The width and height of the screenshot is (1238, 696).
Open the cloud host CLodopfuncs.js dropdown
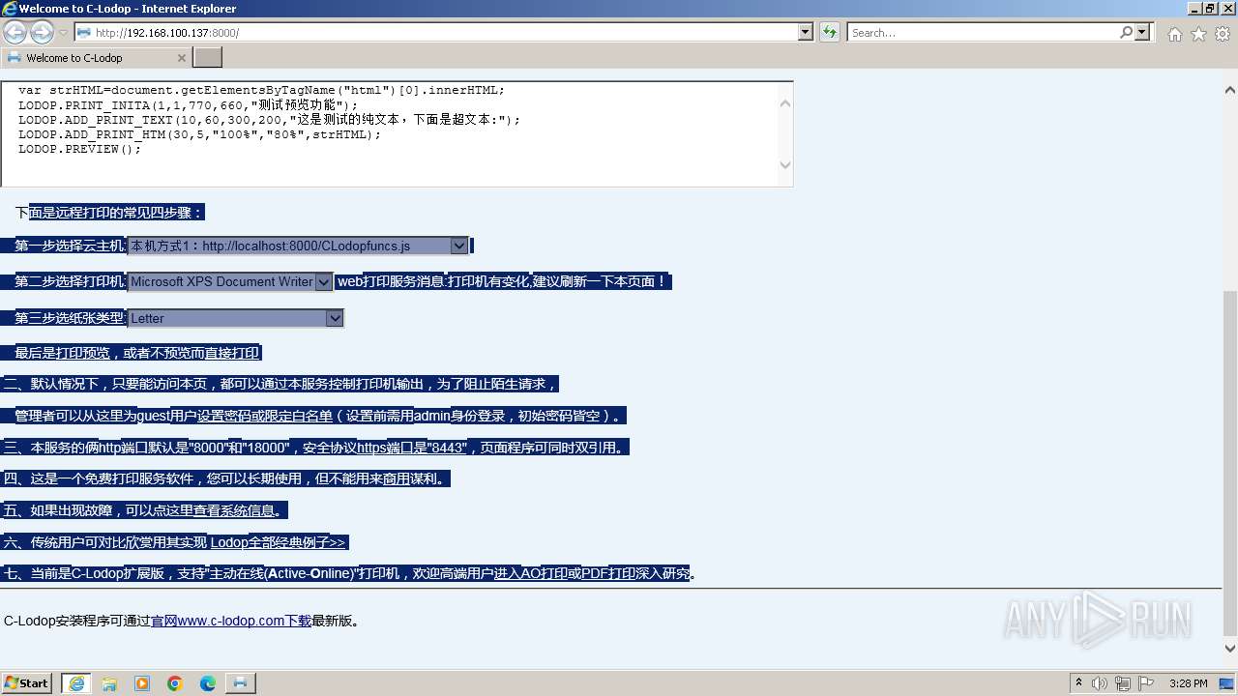coord(299,246)
